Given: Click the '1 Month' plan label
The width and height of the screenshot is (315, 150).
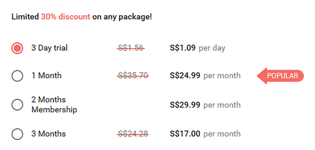Looking at the screenshot, I should click(x=46, y=76).
